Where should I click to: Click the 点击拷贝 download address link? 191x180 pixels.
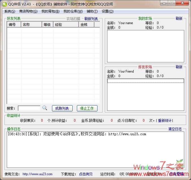click(86, 174)
